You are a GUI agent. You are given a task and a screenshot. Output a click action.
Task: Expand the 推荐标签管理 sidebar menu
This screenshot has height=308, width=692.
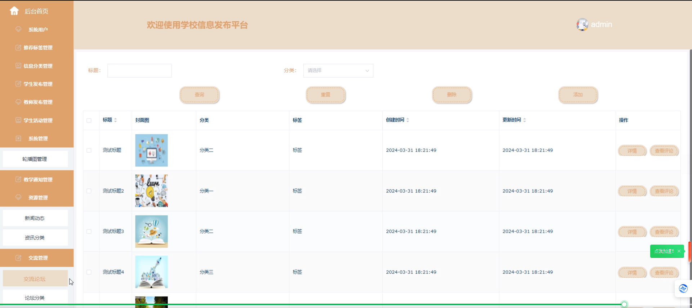tap(37, 48)
